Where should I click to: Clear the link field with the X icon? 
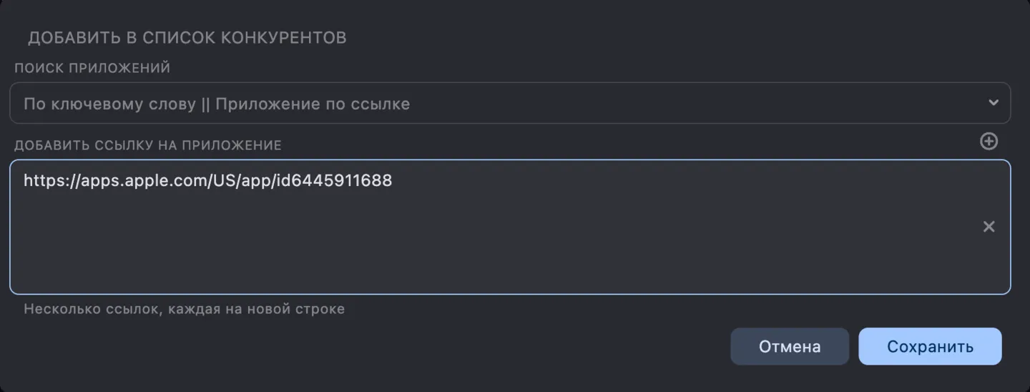point(989,227)
